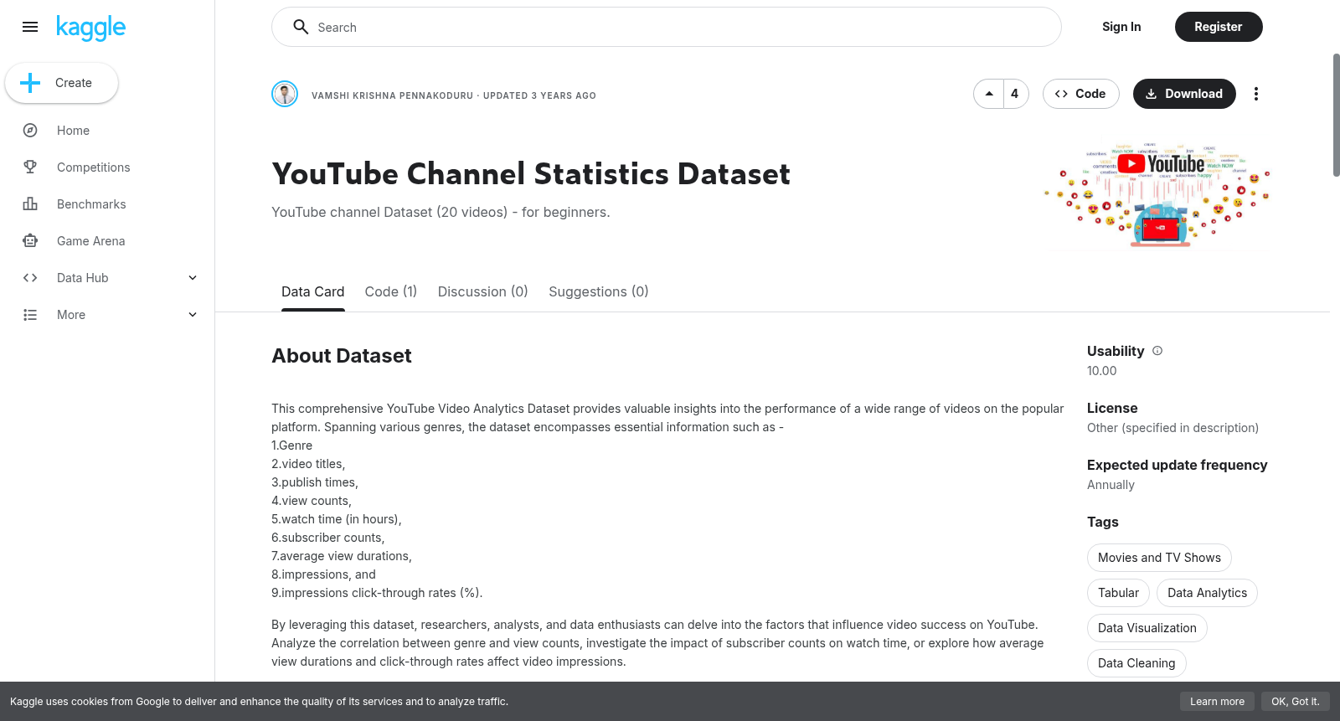The height and width of the screenshot is (721, 1340).
Task: Open the Create dropdown button
Action: click(62, 83)
